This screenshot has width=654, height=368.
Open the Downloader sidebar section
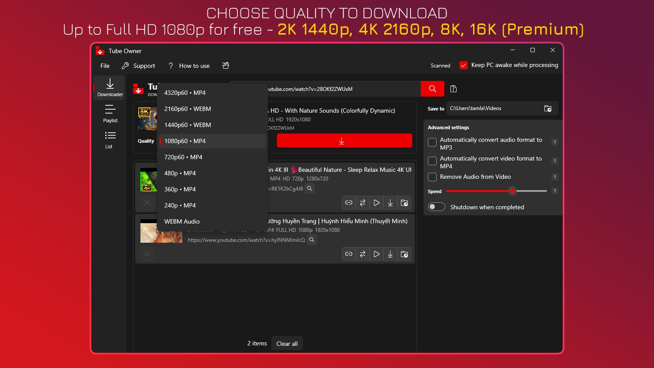[110, 88]
